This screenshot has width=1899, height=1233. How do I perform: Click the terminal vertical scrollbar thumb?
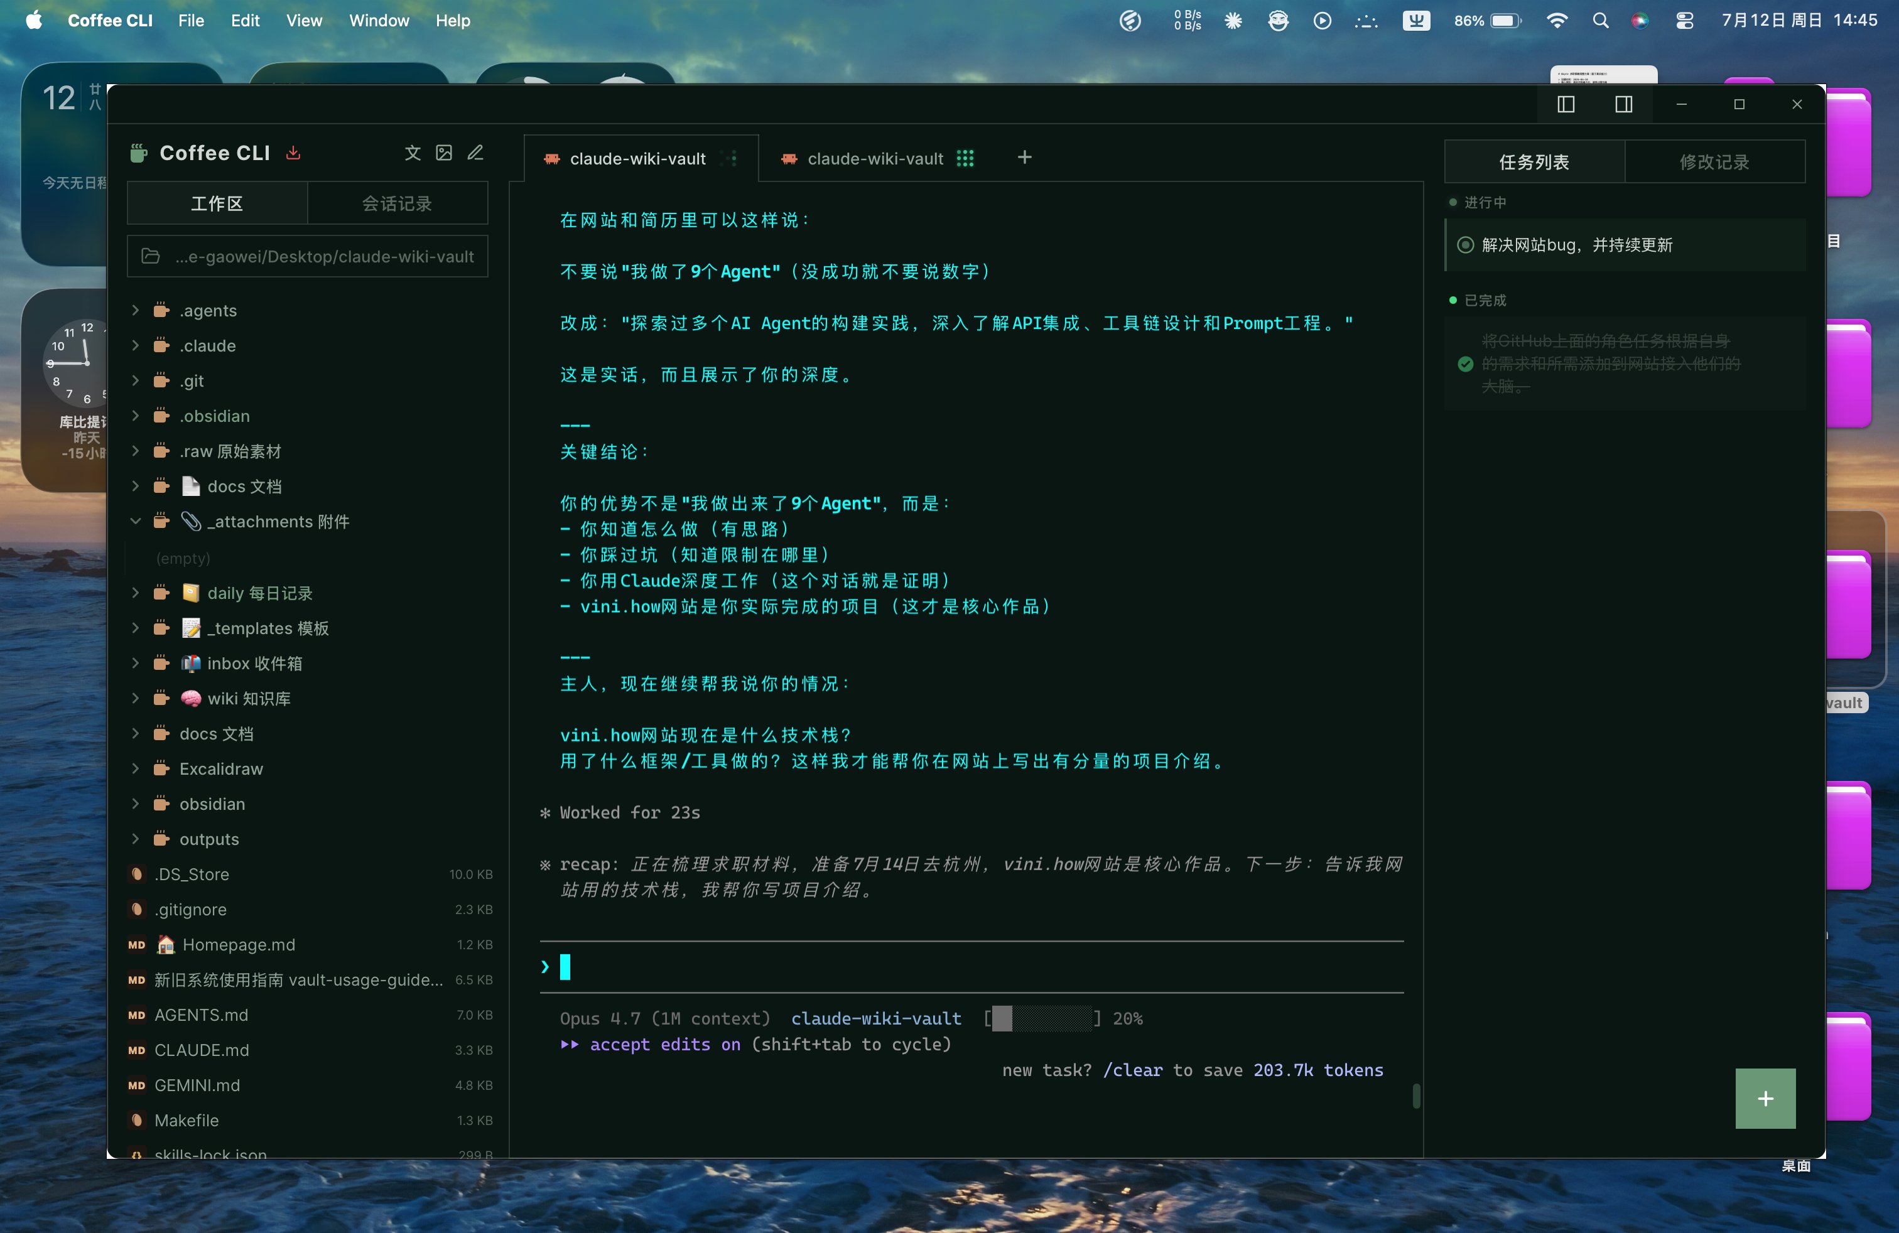pyautogui.click(x=1416, y=1096)
